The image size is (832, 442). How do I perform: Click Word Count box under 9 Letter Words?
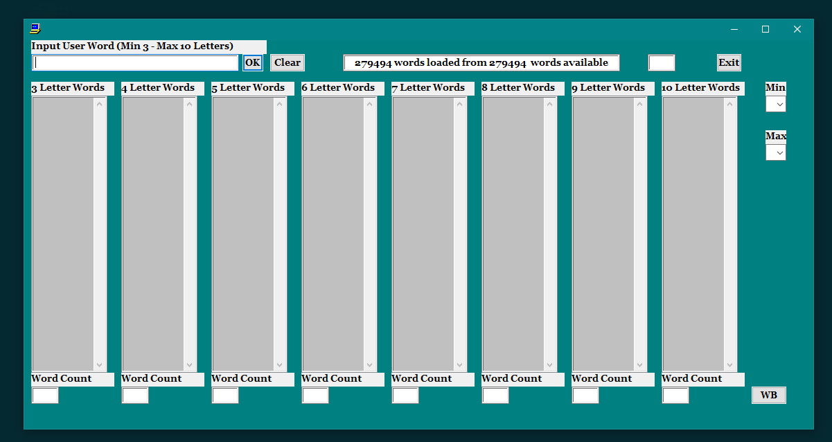[x=585, y=396]
